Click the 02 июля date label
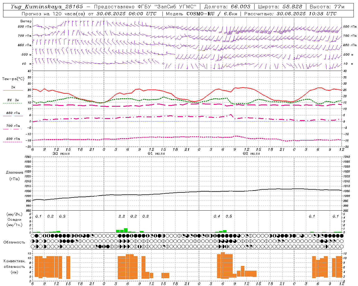 click(x=251, y=154)
